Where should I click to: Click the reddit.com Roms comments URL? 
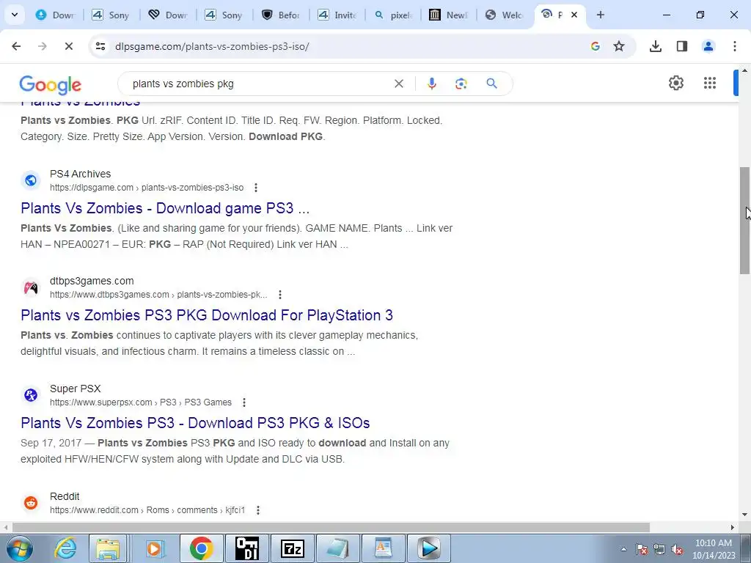[x=147, y=510]
